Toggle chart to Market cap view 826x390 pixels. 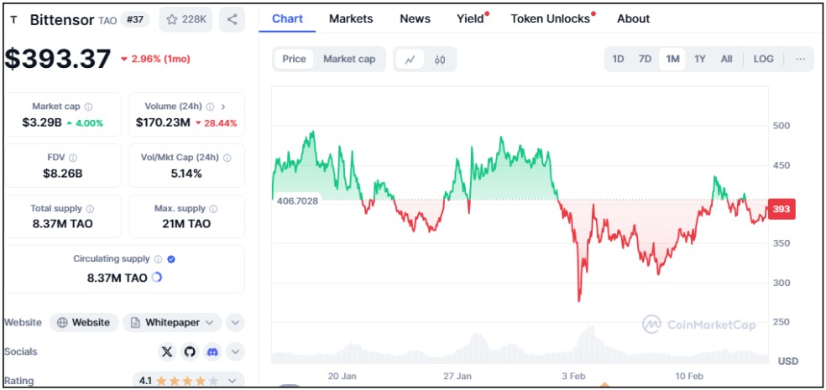[x=349, y=59]
